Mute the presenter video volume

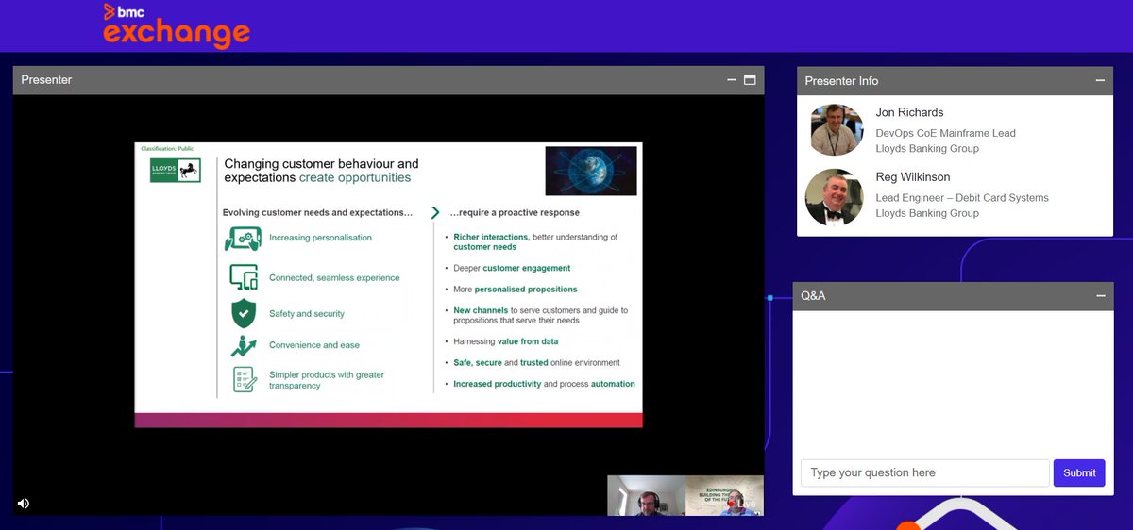pos(24,504)
